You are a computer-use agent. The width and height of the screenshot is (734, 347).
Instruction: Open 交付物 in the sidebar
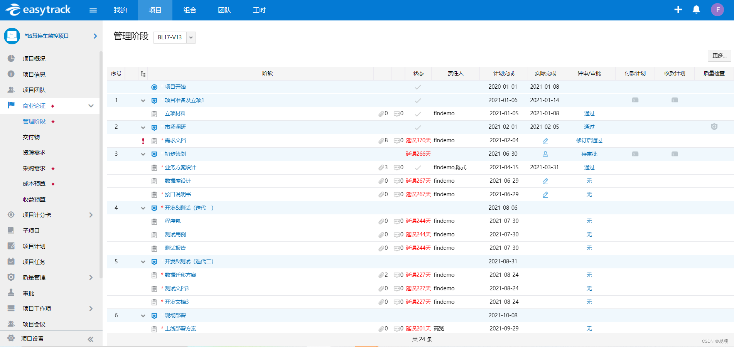coord(31,137)
